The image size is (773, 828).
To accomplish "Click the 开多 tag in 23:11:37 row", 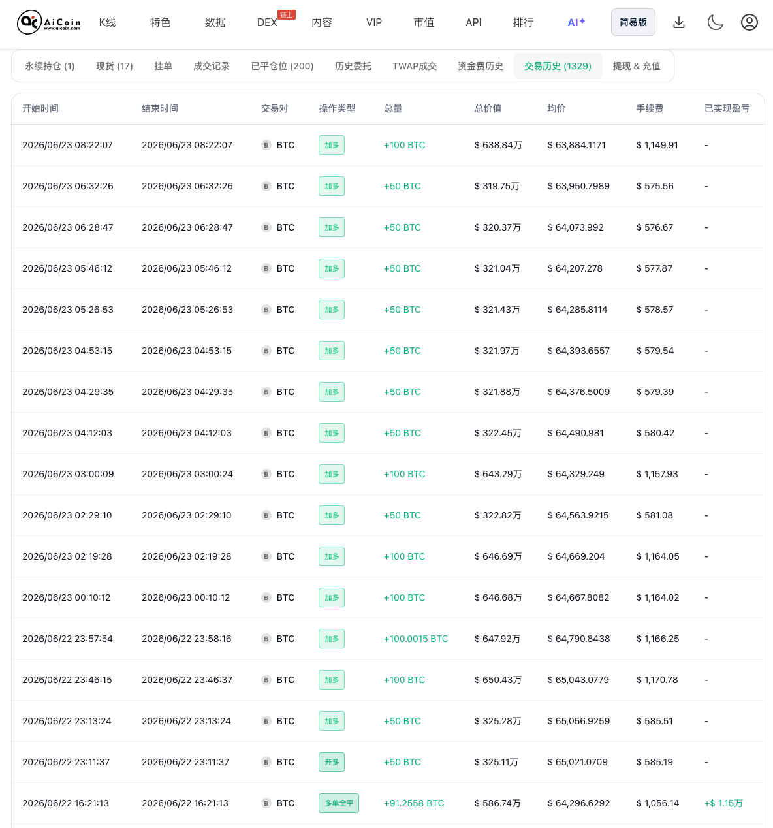I will pyautogui.click(x=332, y=762).
